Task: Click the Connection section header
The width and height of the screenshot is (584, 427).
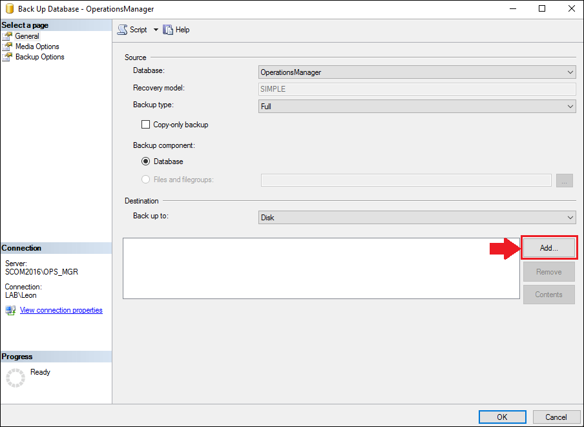Action: coord(56,248)
